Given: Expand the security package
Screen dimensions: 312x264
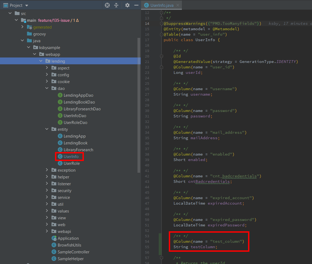Looking at the screenshot, I should click(x=47, y=190).
